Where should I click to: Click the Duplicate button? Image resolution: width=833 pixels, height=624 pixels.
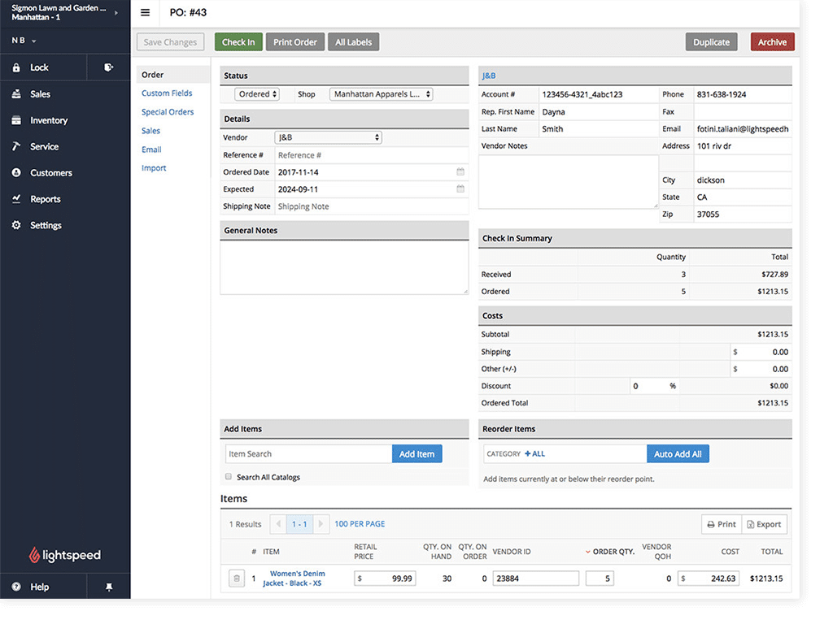coord(711,42)
